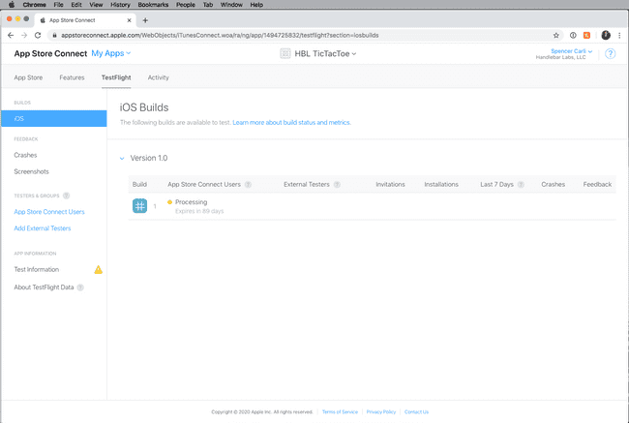This screenshot has height=423, width=629.
Task: Click Test Information warning triangle
Action: click(99, 270)
